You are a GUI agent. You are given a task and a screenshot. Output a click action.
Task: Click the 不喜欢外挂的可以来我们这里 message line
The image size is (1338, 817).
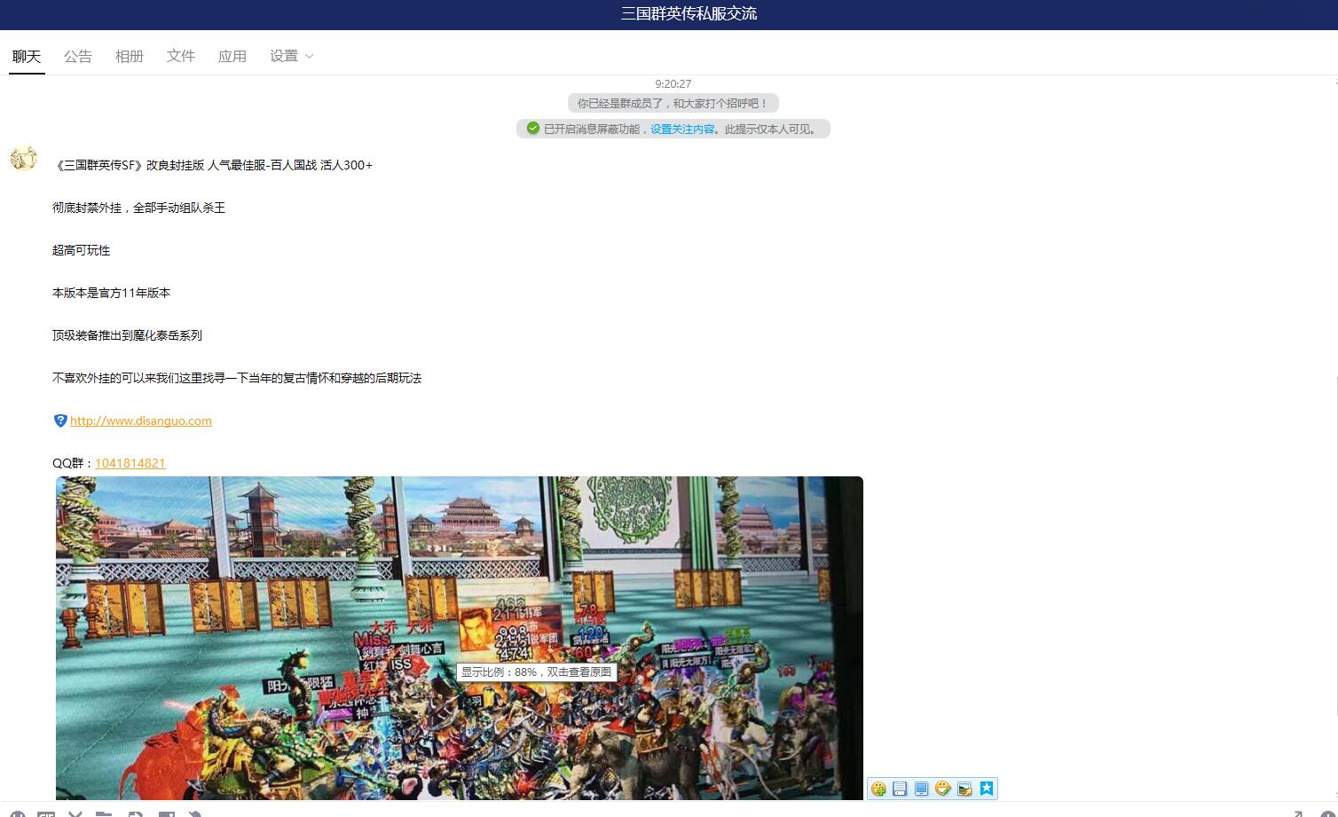coord(237,378)
